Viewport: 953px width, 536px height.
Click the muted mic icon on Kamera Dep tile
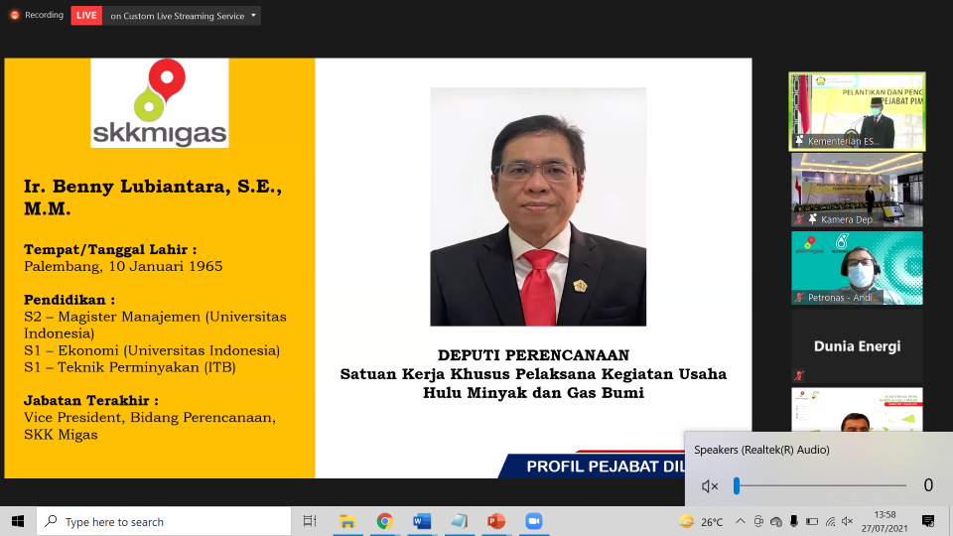coord(799,219)
